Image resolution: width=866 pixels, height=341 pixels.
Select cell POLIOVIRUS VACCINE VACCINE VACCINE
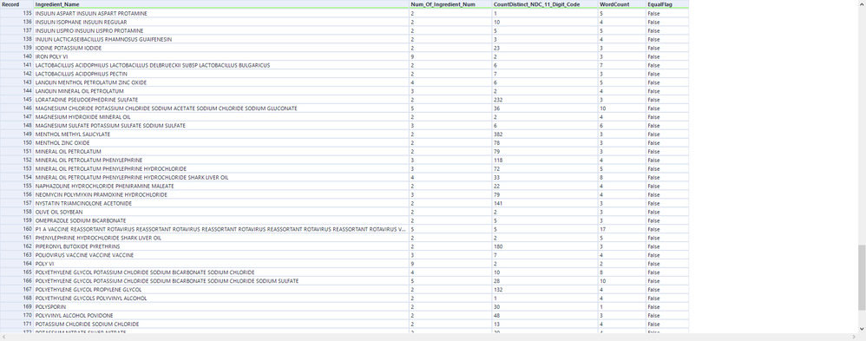pos(221,255)
